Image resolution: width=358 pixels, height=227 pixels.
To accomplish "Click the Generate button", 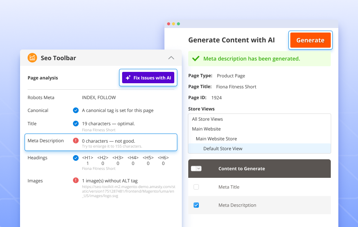I will point(310,40).
